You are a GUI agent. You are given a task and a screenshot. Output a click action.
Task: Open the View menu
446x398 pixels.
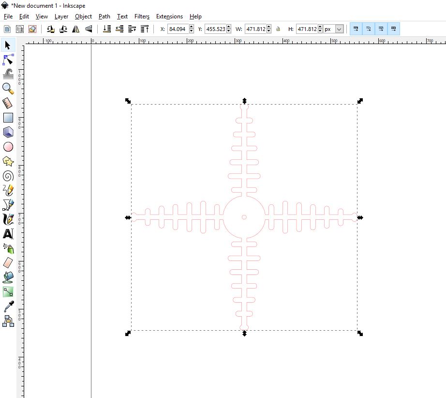(x=42, y=16)
